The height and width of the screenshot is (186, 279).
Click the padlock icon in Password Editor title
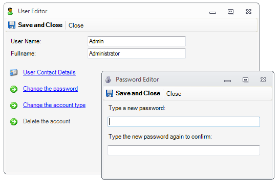click(108, 79)
